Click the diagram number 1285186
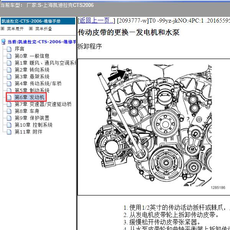Screen dimensions: 230x230 point(218,188)
